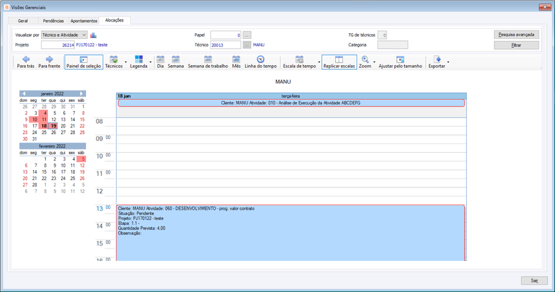Open the Geral tab
The width and height of the screenshot is (555, 292).
23,21
